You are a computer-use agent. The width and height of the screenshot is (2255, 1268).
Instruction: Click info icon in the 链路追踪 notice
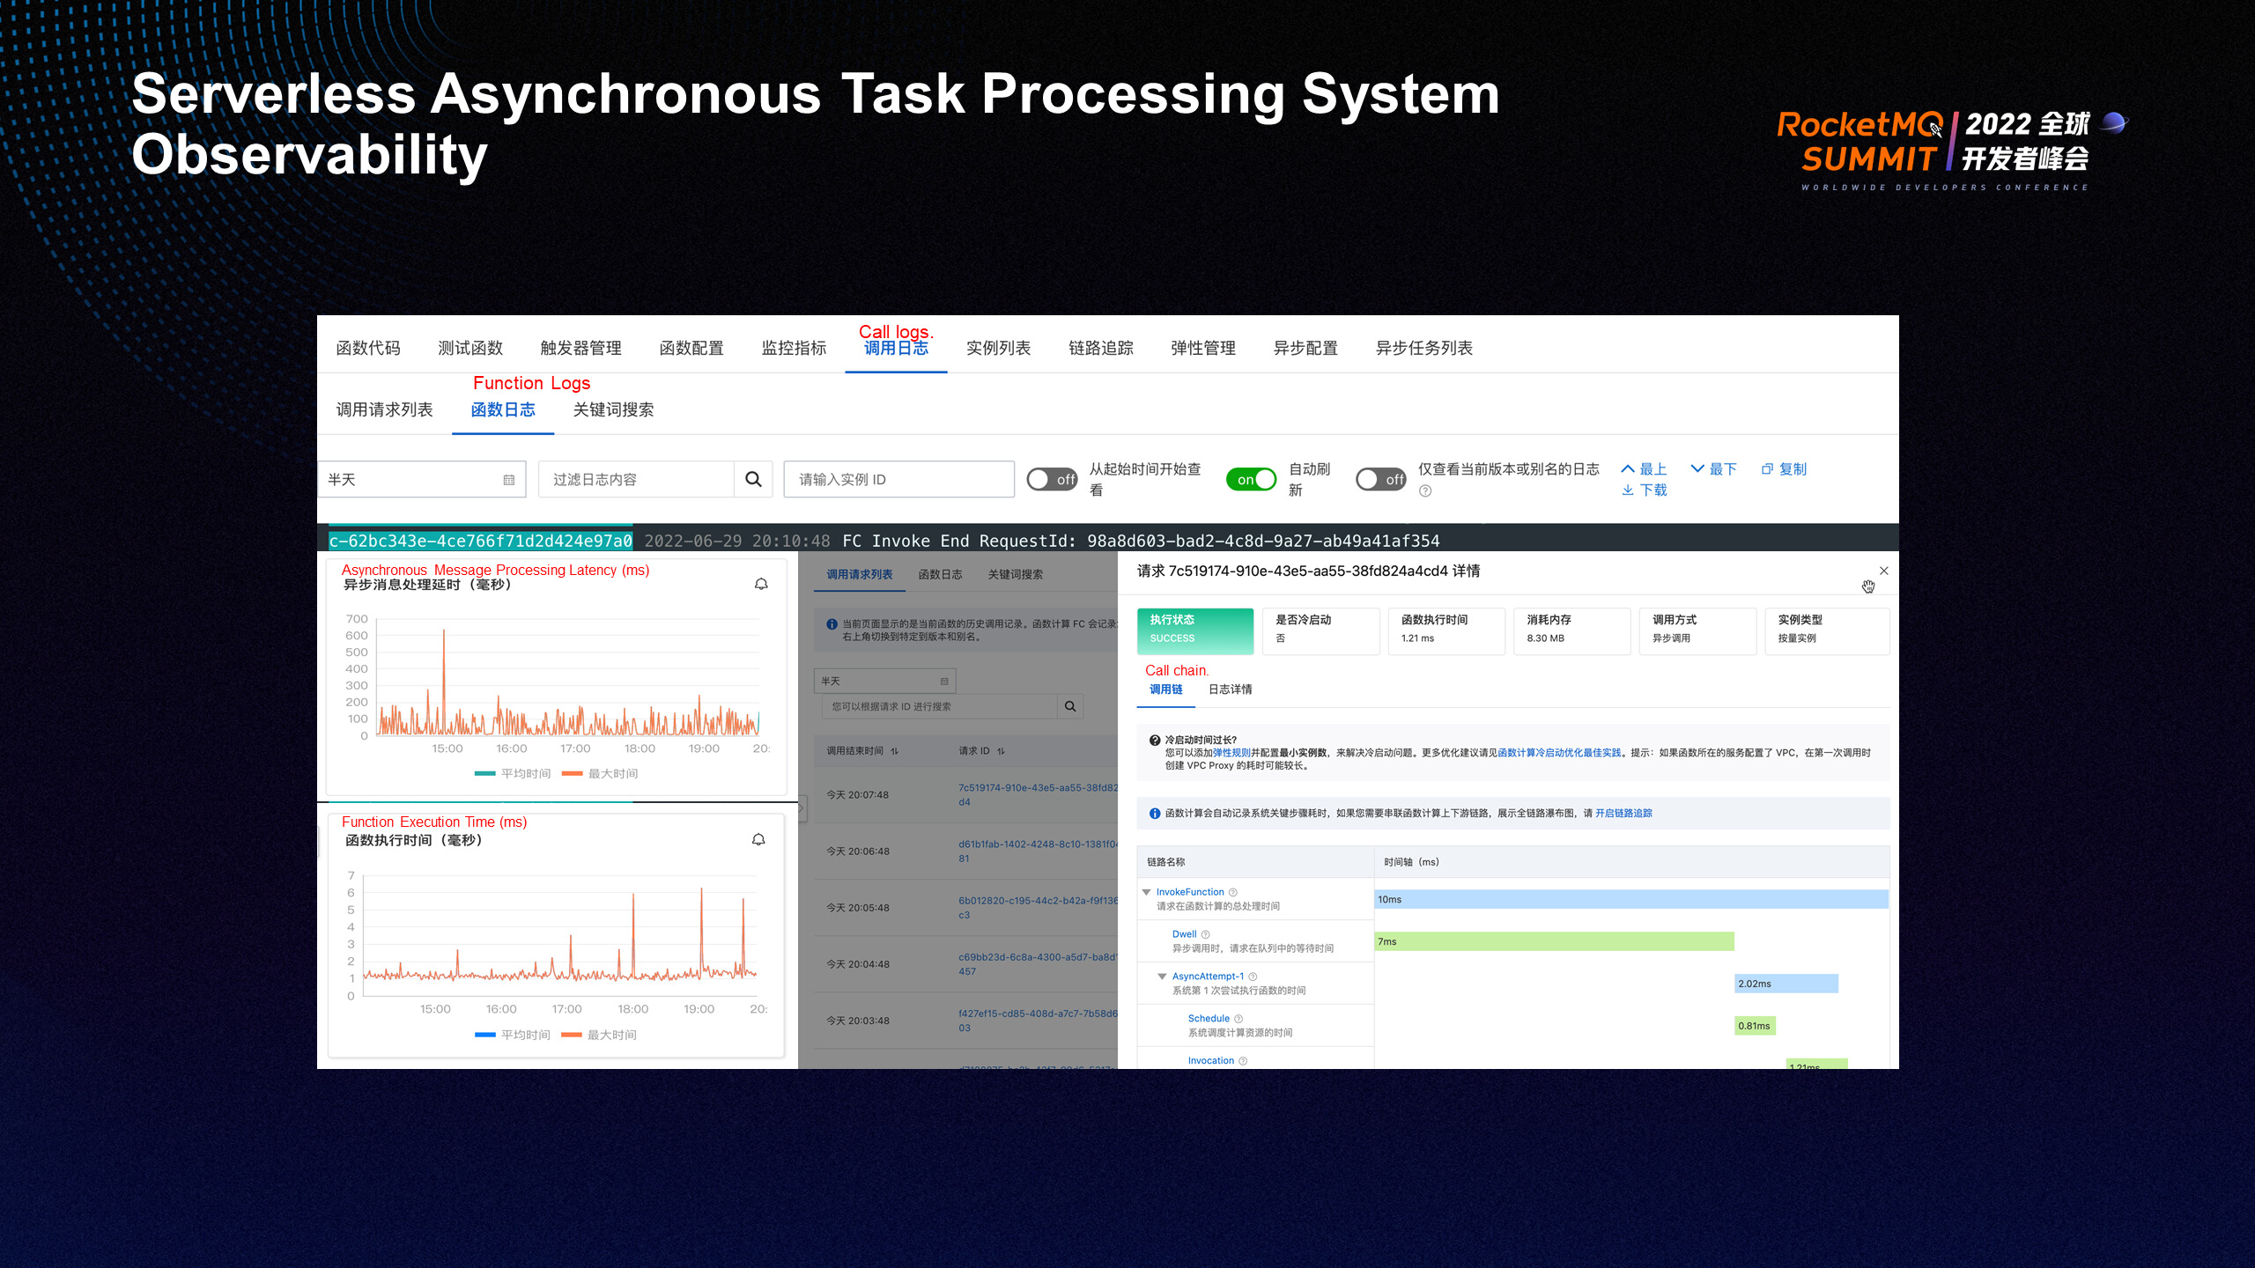click(1155, 814)
